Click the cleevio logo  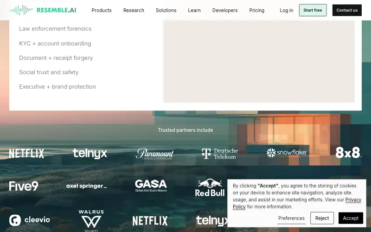[x=30, y=220]
